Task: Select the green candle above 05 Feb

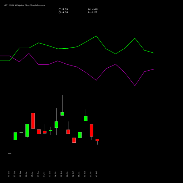Action: click(x=80, y=135)
